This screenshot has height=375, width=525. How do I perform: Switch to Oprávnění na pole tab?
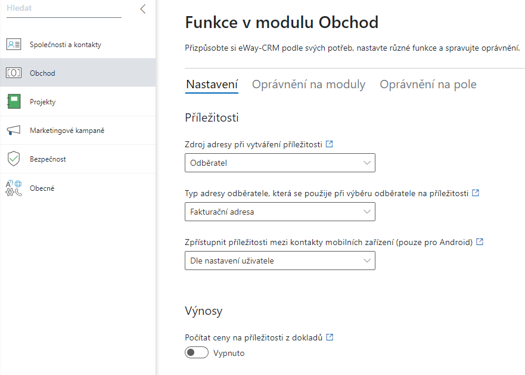(x=428, y=85)
